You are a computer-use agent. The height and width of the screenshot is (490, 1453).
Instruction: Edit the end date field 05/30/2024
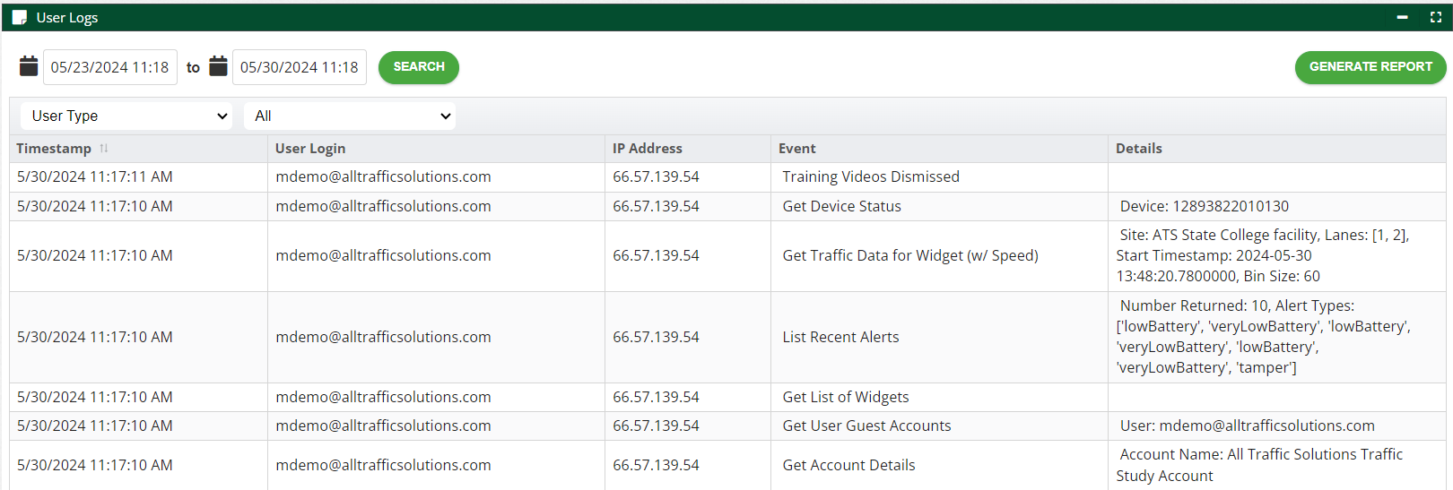click(299, 67)
